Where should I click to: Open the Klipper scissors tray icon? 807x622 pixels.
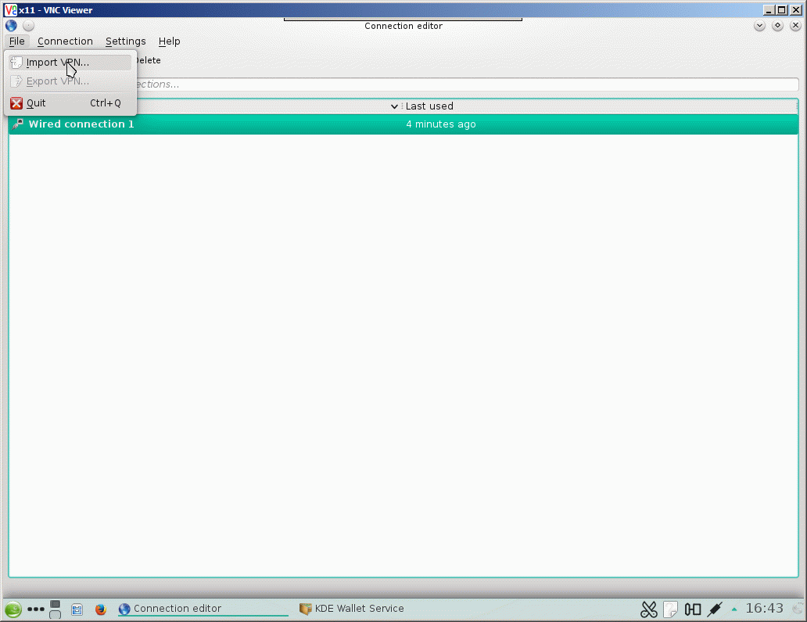click(649, 609)
